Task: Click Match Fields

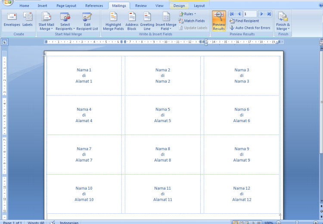Action: click(192, 21)
